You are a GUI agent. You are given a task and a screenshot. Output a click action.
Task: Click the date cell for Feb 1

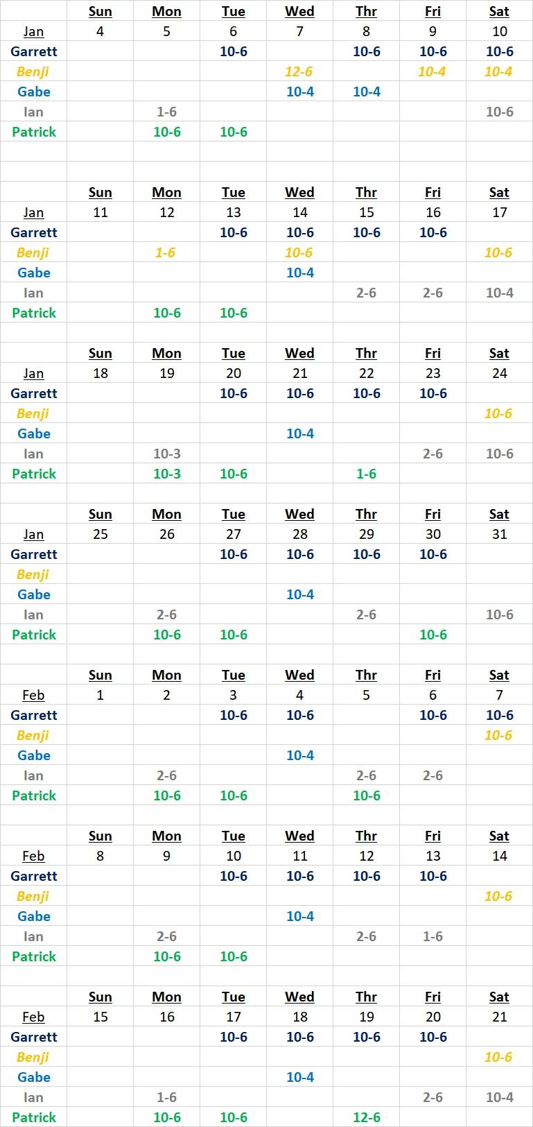[x=100, y=695]
